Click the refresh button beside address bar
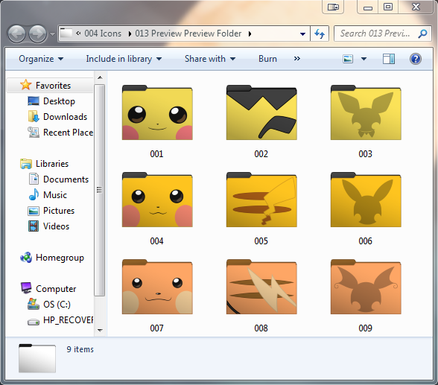The height and width of the screenshot is (385, 438). 320,34
